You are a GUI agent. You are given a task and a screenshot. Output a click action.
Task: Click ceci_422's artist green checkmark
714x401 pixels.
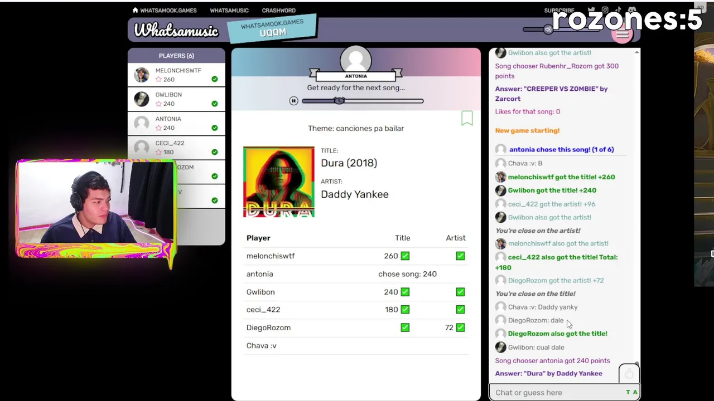pos(460,310)
